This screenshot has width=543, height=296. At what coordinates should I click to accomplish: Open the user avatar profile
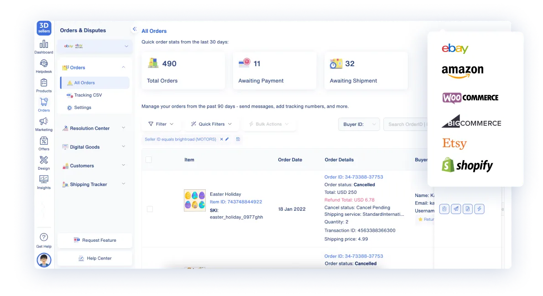[x=44, y=260]
